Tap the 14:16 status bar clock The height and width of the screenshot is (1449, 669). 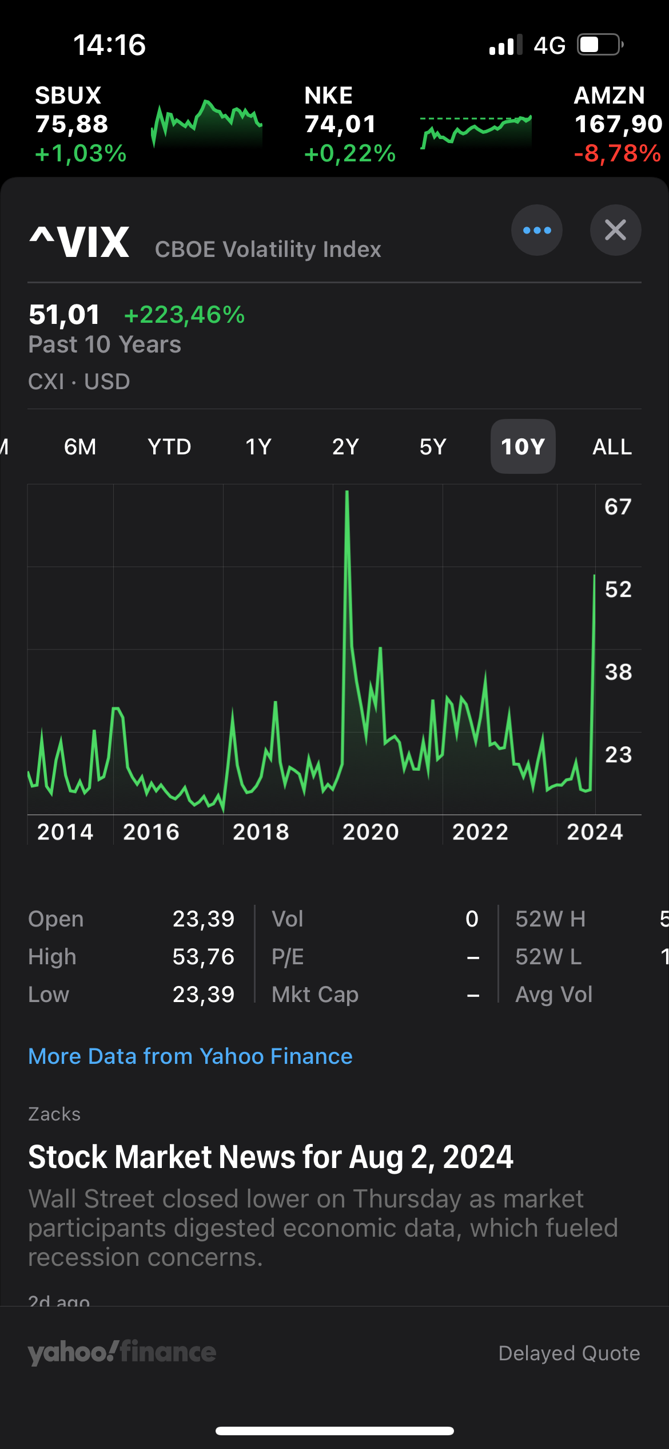109,45
